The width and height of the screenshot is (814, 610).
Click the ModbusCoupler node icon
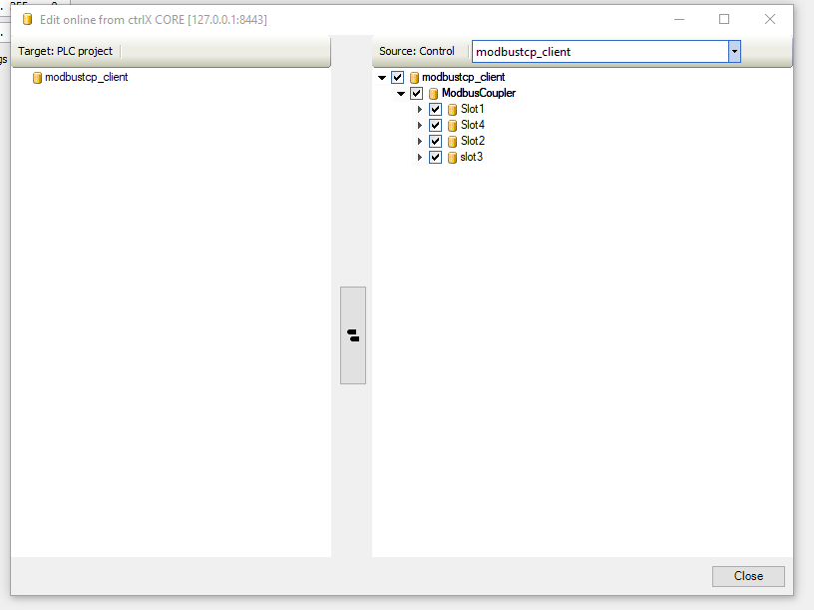[434, 94]
